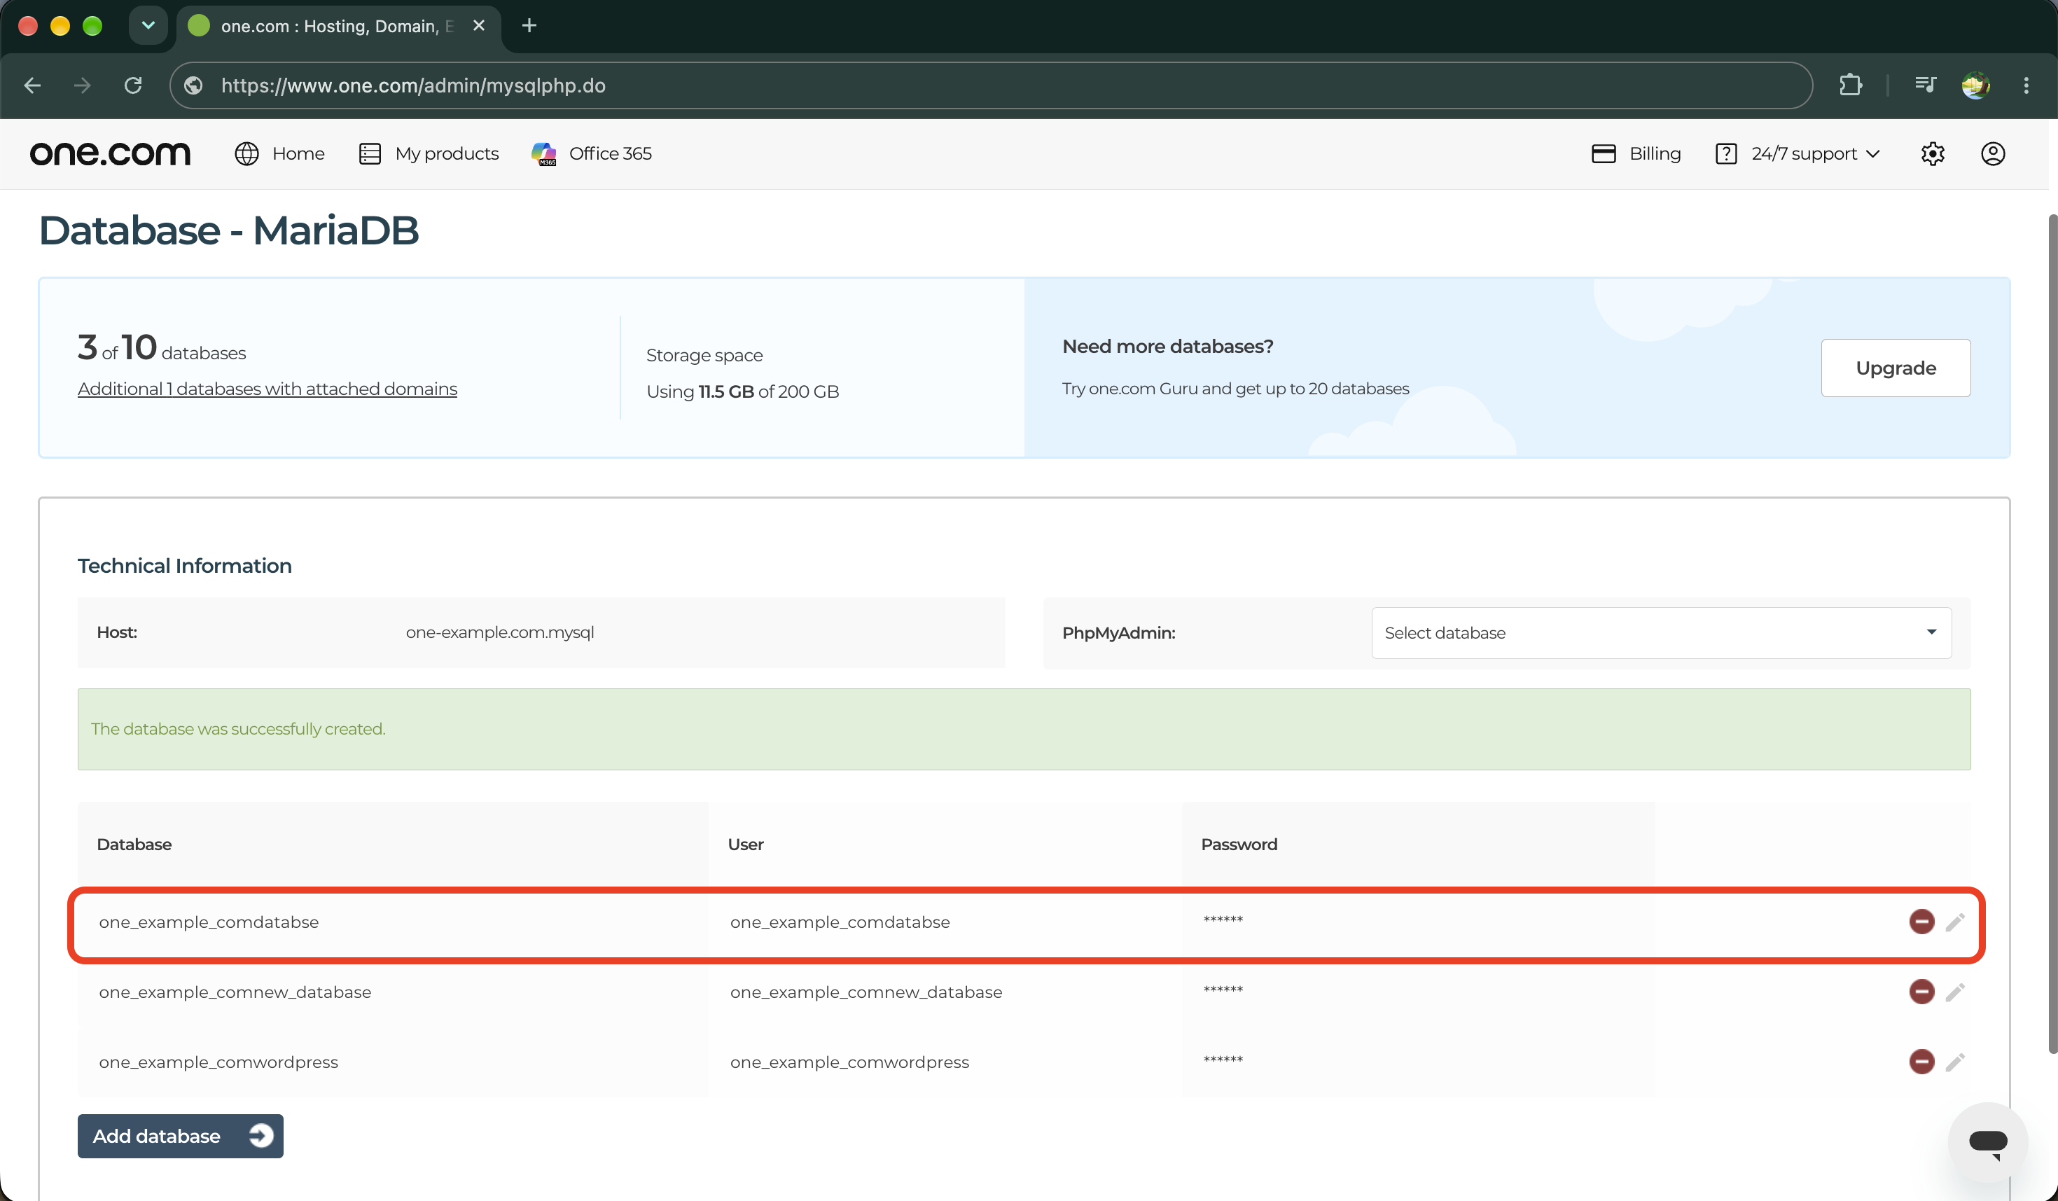Click the pencil icon for one_example_comnew_database
This screenshot has height=1201, width=2058.
1954,992
